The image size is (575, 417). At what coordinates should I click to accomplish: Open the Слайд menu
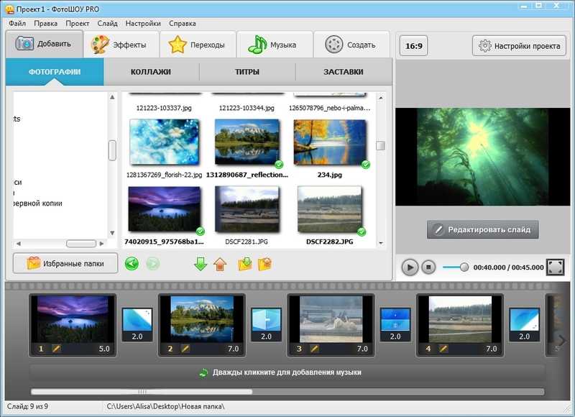(107, 24)
